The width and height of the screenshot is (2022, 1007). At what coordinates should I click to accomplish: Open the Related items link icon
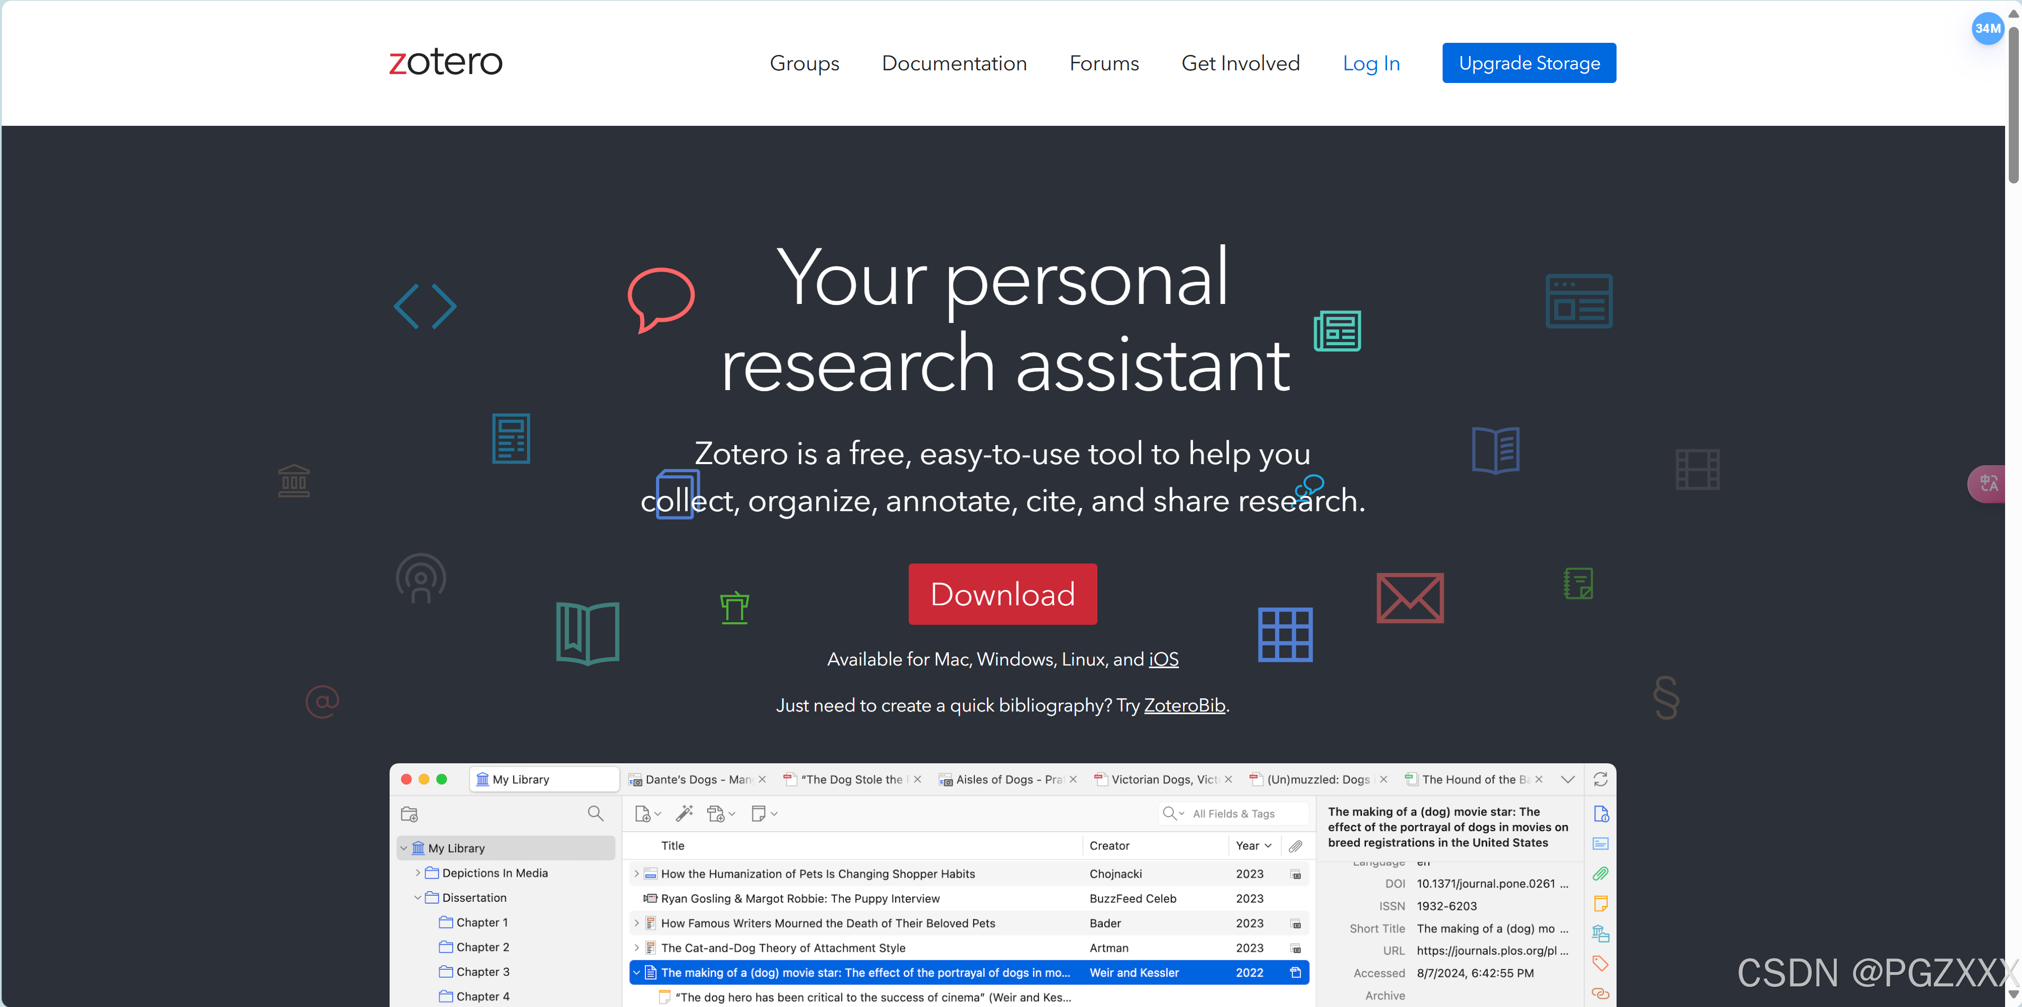[x=1601, y=994]
